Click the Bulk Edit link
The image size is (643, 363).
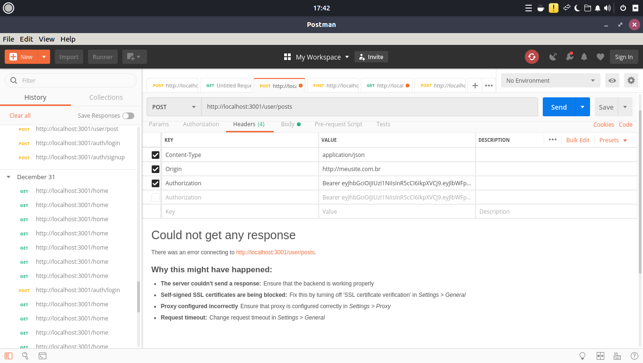pyautogui.click(x=578, y=140)
